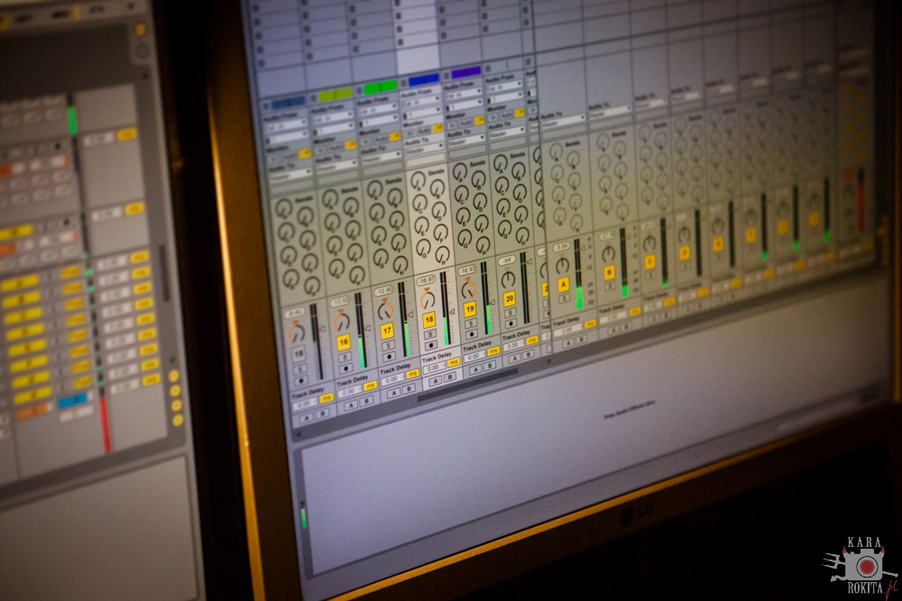902x601 pixels.
Task: Assign track 18 to crossfader B
Action: tap(450, 377)
